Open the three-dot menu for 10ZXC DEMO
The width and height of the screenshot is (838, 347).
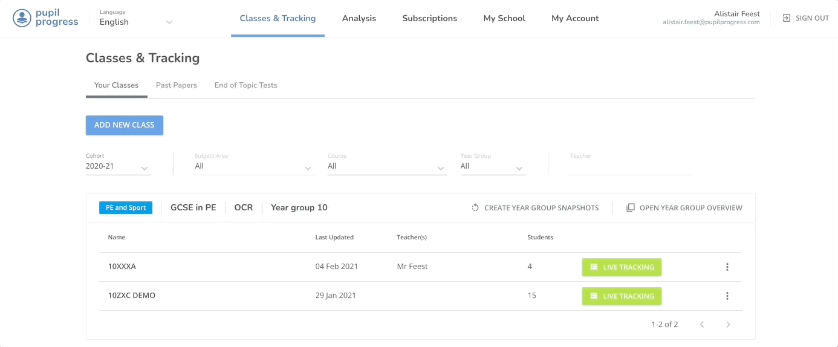pos(727,296)
